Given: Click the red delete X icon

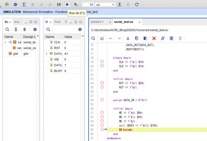Looking at the screenshot, I should click(154, 38).
